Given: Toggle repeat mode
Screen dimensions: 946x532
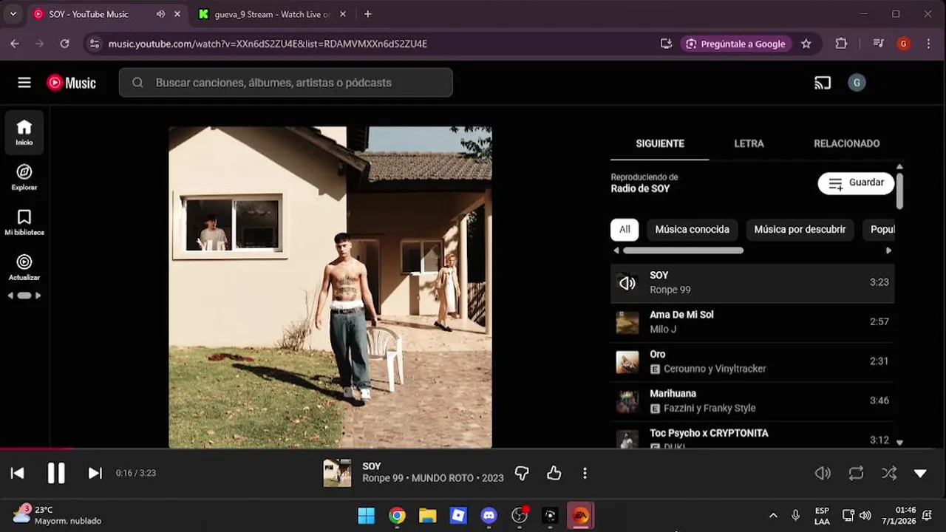Looking at the screenshot, I should coord(856,473).
